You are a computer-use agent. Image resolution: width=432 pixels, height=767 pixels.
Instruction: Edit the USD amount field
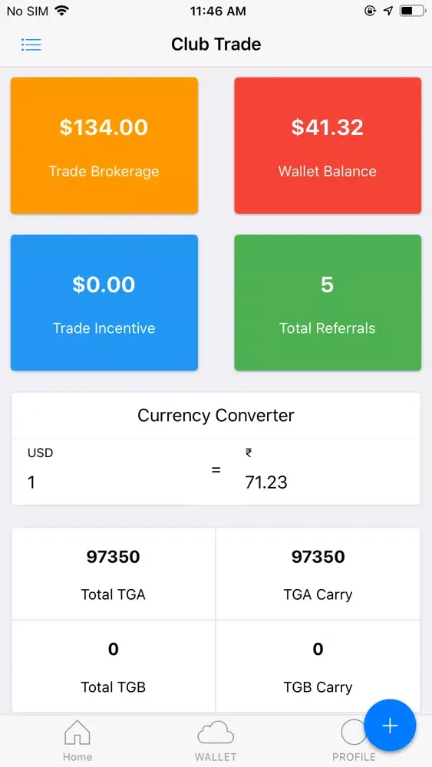click(113, 482)
